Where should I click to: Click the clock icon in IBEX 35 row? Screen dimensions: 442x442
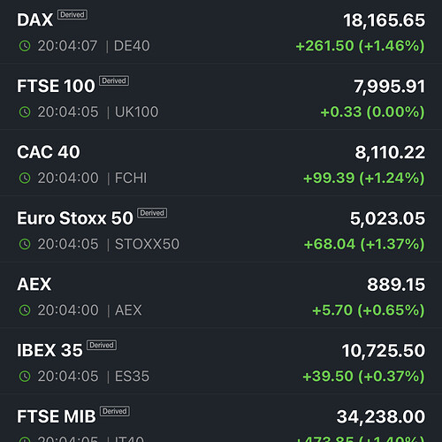[x=25, y=377]
